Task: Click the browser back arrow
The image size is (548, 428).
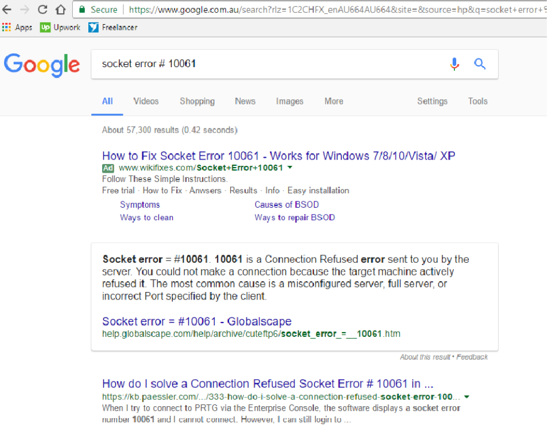Action: [x=6, y=9]
